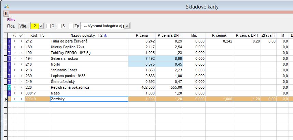
Task: Click the app logo in title bar
Action: [7, 6]
